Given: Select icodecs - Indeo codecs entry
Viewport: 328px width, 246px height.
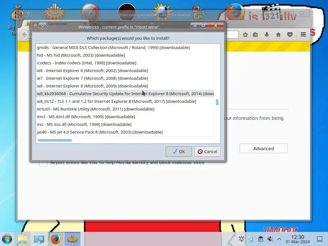Looking at the screenshot, I should (x=125, y=63).
